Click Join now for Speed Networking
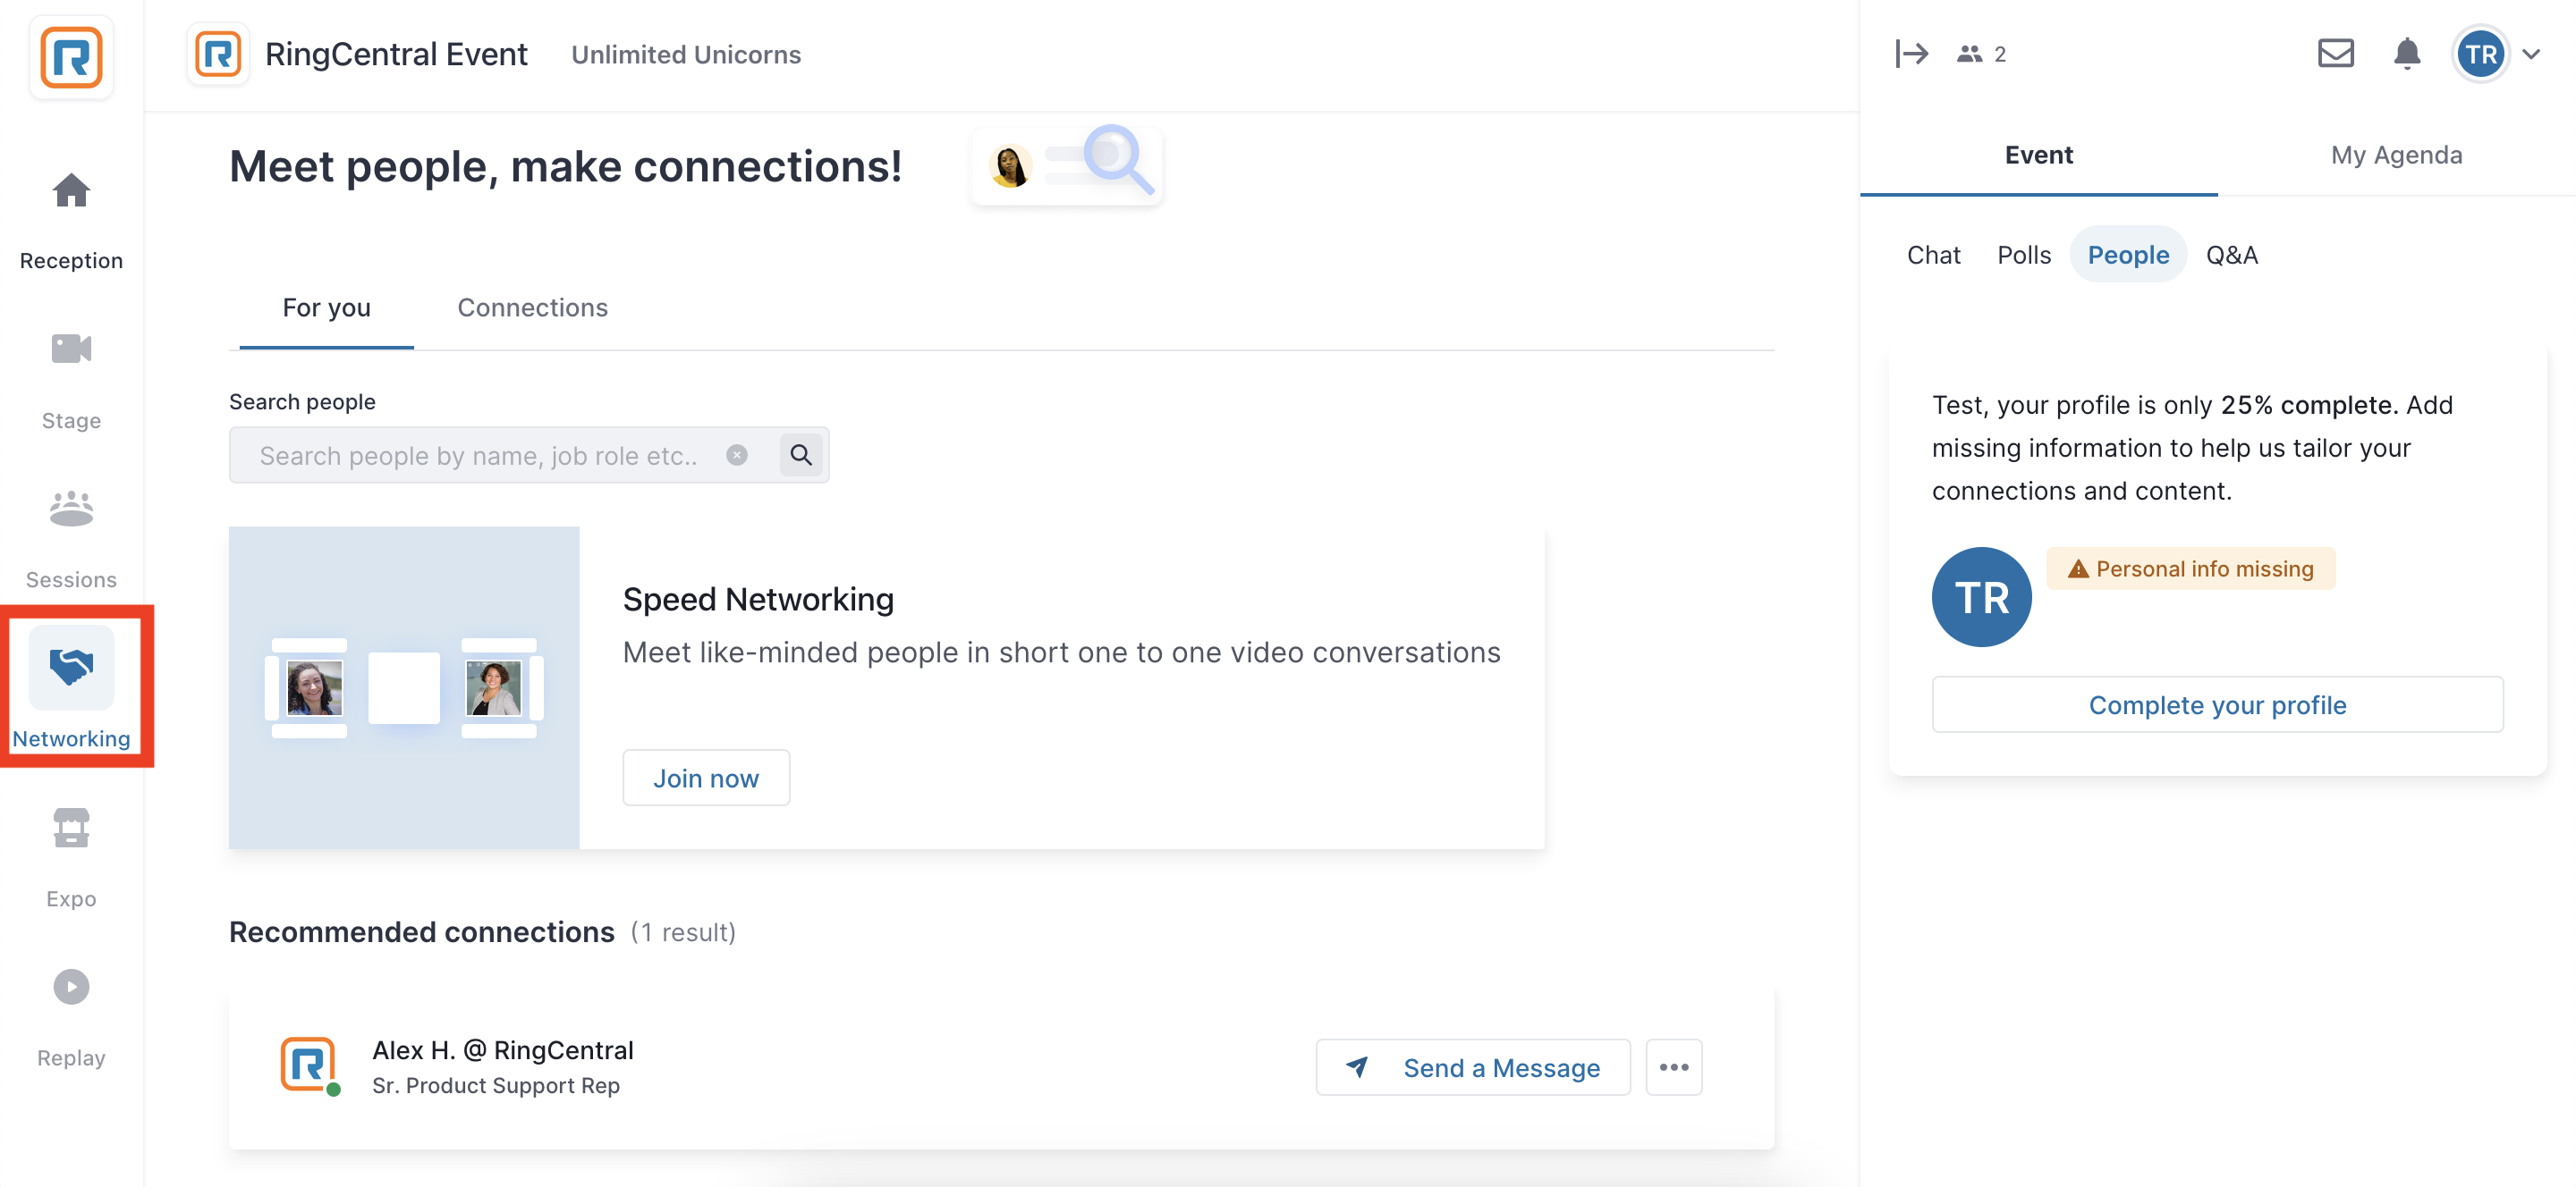 pos(706,778)
